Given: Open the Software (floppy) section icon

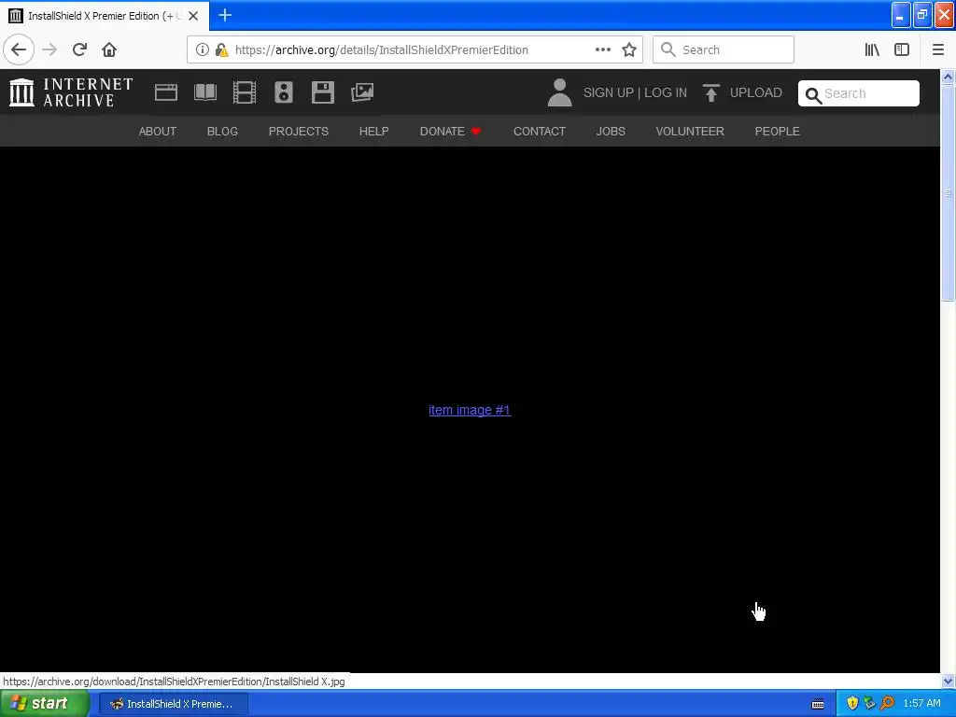Looking at the screenshot, I should tap(322, 92).
